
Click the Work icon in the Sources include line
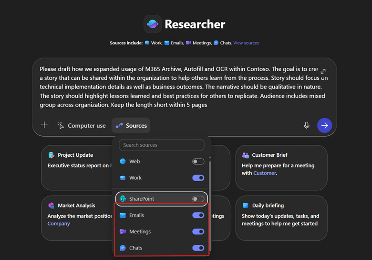point(147,43)
